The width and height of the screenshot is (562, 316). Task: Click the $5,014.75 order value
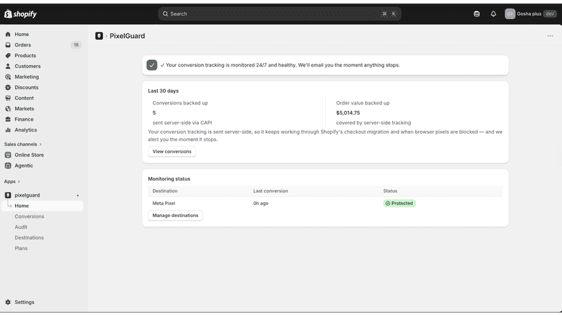click(x=348, y=113)
